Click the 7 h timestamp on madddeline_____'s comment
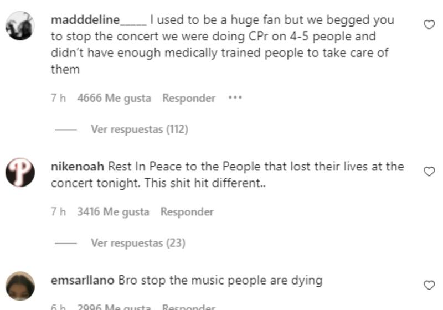The image size is (443, 310). (x=58, y=98)
